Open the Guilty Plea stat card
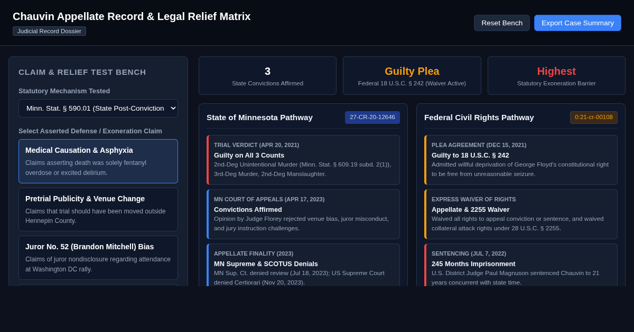Screen dimensions: 634x332 point(412,76)
